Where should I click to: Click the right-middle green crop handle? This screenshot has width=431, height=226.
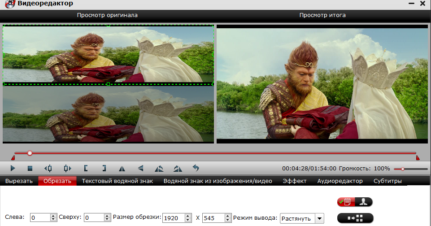tap(213, 55)
